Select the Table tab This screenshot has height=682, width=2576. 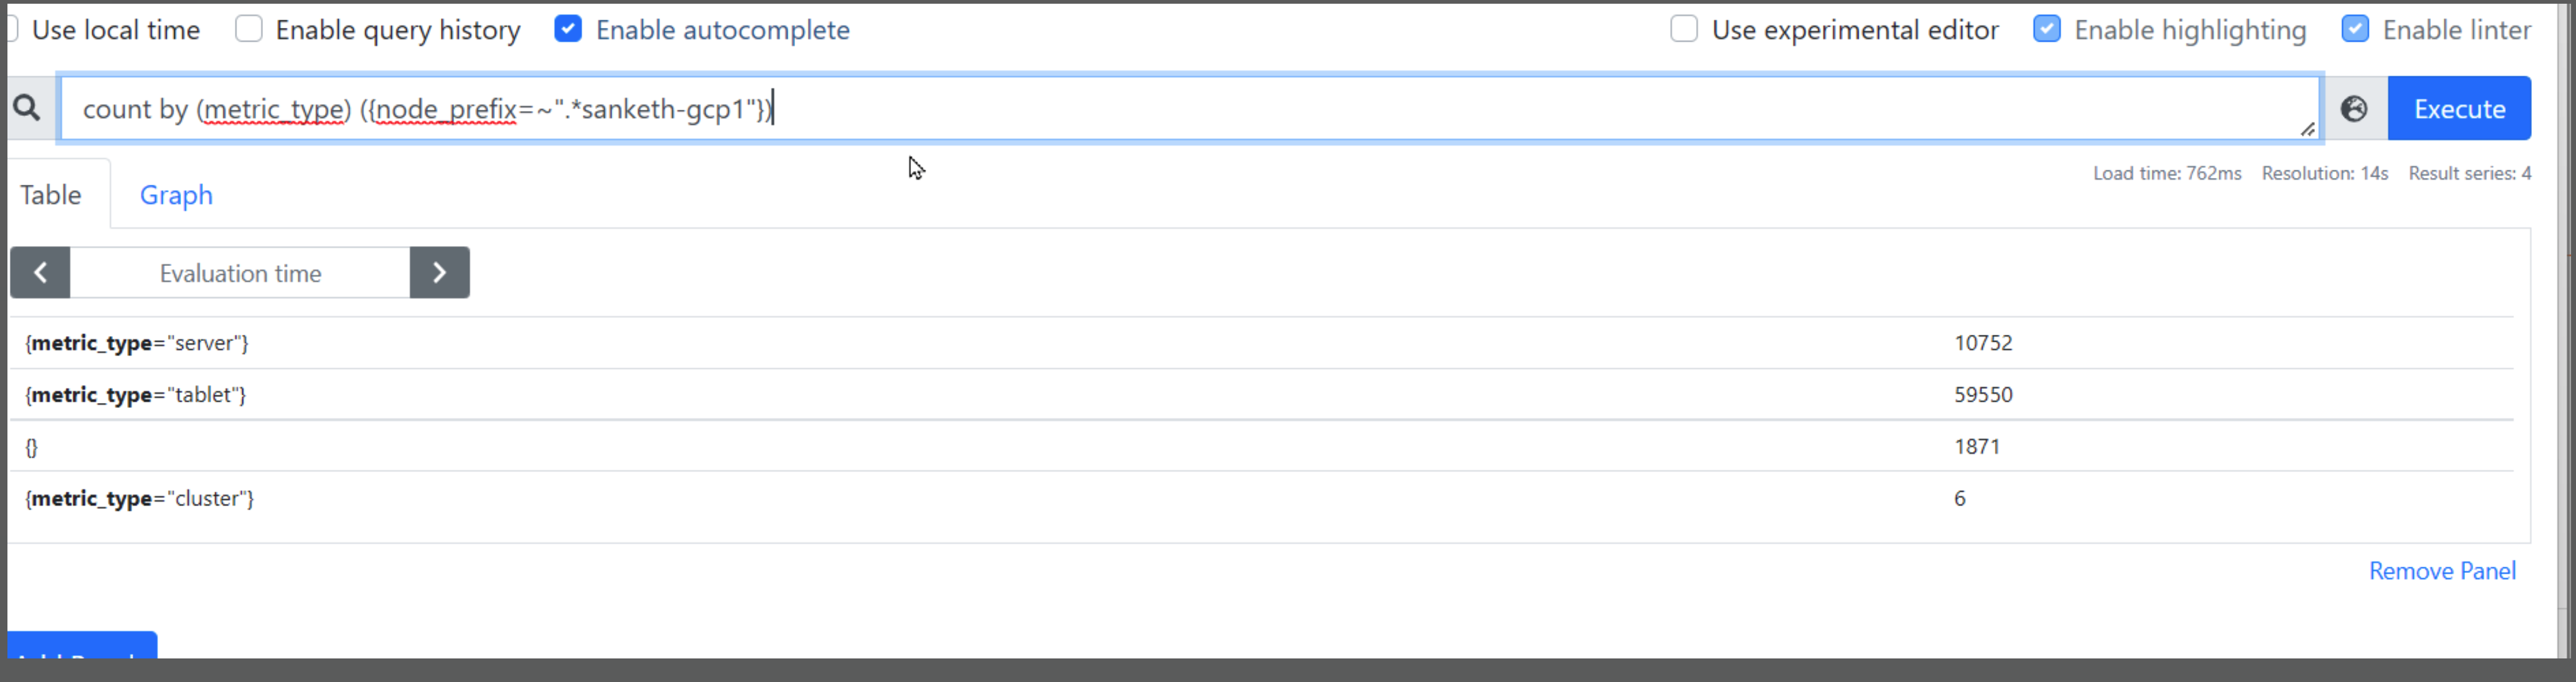(51, 194)
